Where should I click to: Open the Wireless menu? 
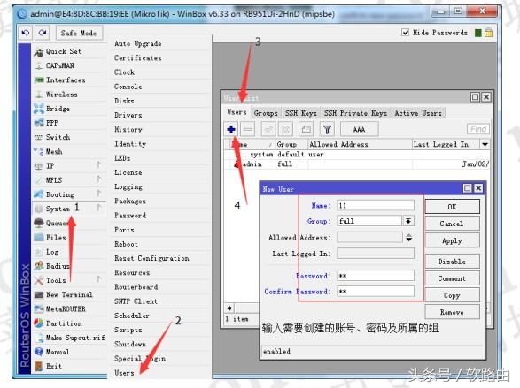[x=62, y=95]
